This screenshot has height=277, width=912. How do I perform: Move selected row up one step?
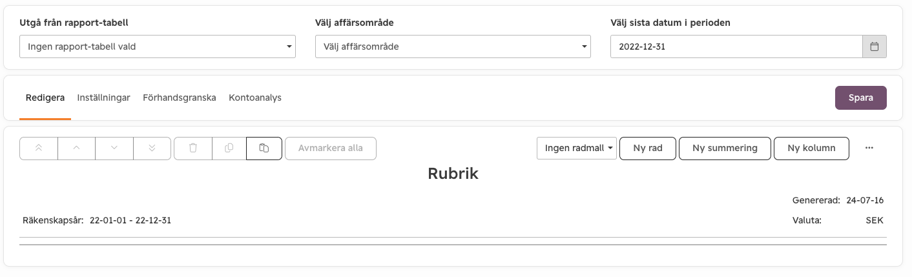pos(76,148)
